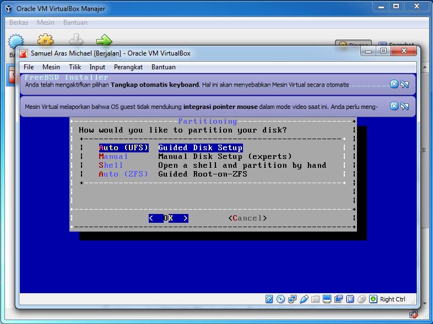The image size is (433, 324).
Task: Dismiss the mouse pointer integration notification
Action: tap(394, 106)
